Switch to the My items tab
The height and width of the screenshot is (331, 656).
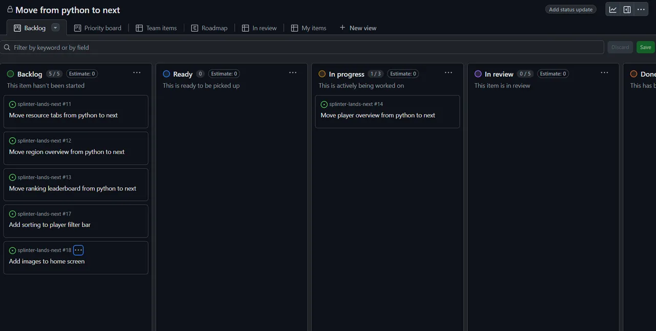click(x=309, y=28)
